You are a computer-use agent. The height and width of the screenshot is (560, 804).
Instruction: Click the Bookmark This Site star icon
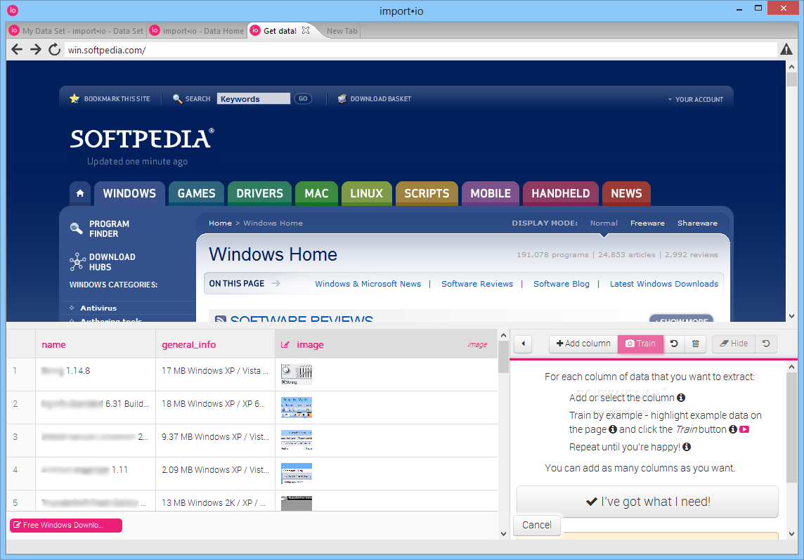[x=74, y=98]
